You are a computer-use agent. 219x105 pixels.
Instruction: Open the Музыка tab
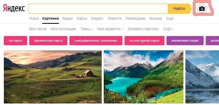(x=155, y=18)
